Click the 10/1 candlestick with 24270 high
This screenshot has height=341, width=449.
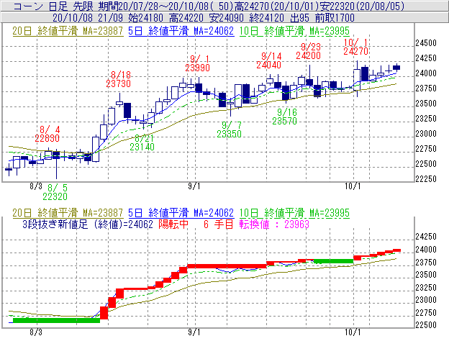(x=357, y=80)
